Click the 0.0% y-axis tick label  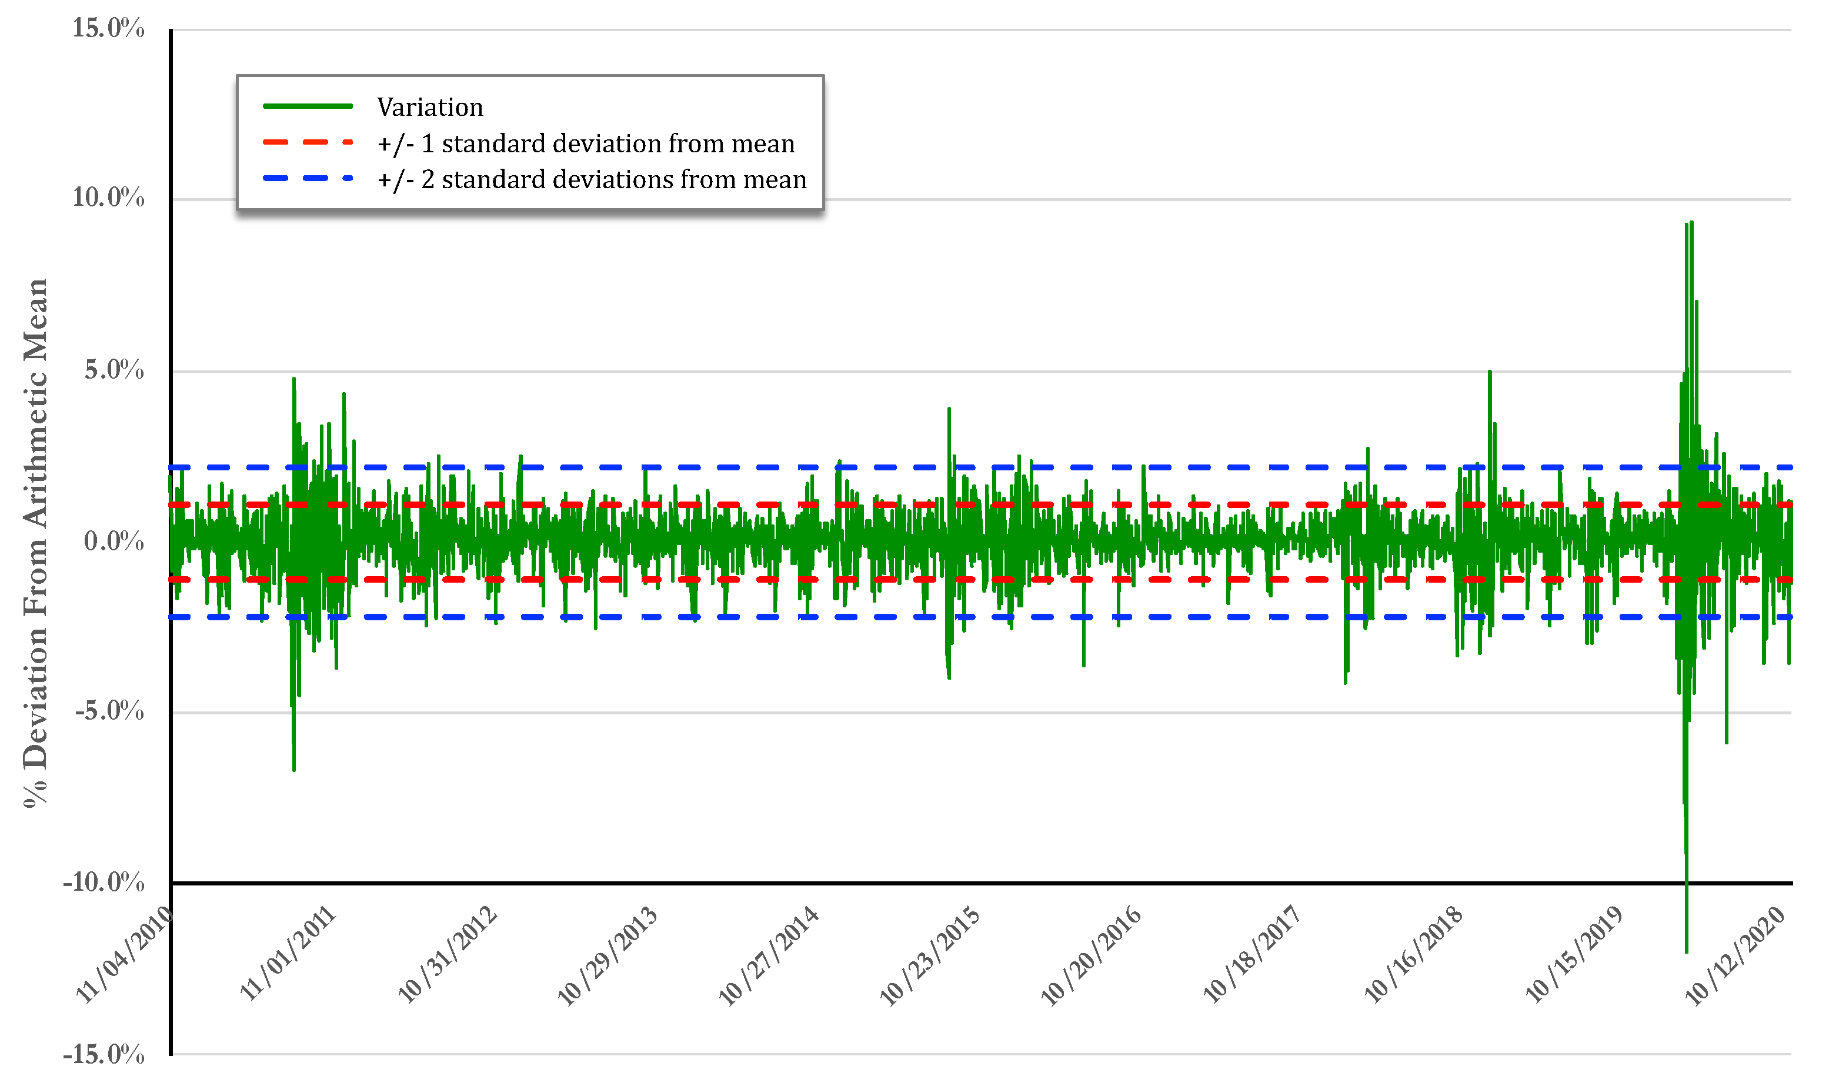(x=114, y=541)
